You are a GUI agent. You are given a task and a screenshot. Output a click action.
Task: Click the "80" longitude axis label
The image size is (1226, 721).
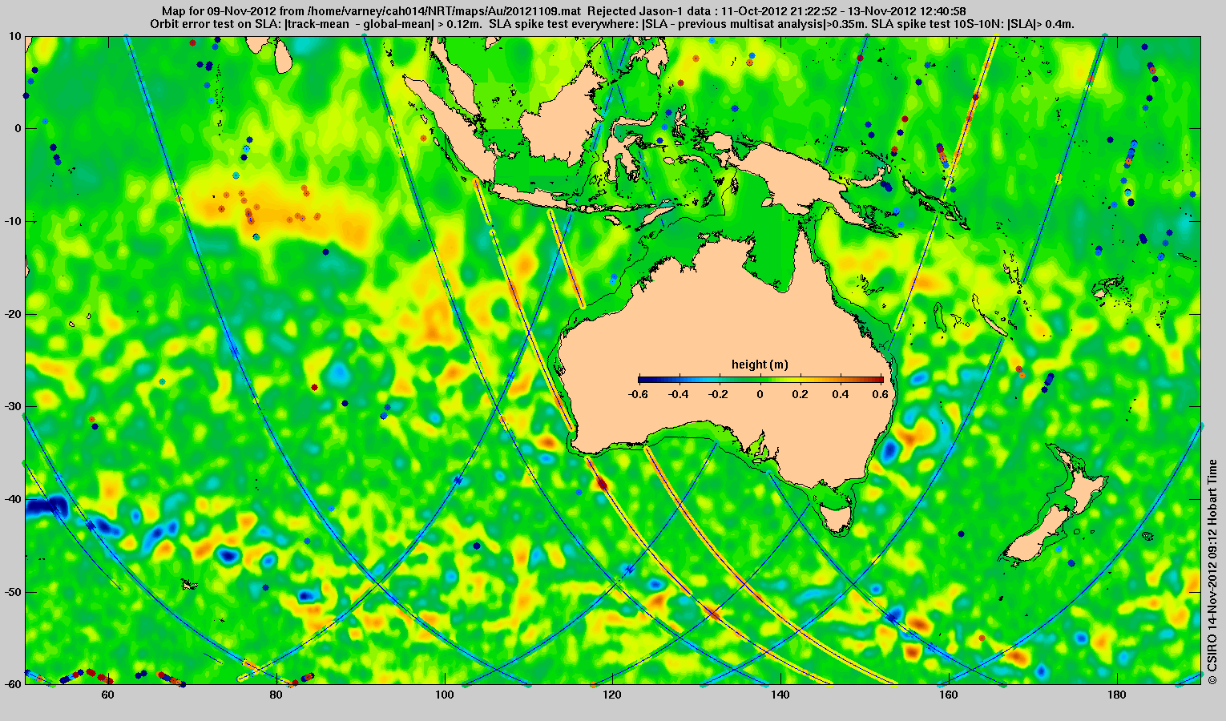(x=276, y=695)
